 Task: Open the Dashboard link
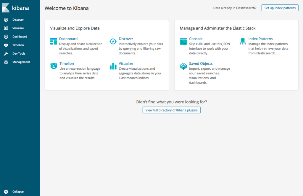(x=68, y=39)
